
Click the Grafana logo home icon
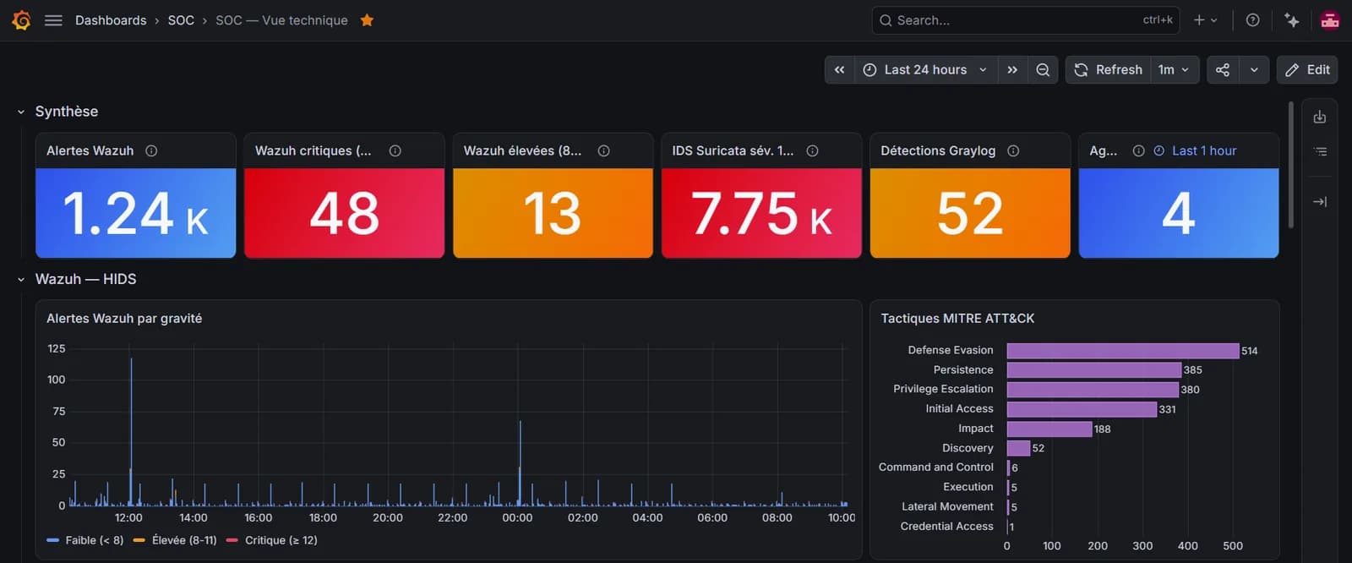click(21, 20)
